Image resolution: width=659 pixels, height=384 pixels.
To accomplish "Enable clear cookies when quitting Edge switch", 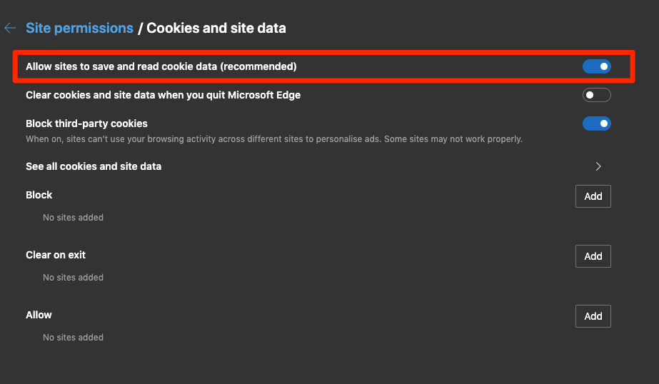I will [596, 95].
